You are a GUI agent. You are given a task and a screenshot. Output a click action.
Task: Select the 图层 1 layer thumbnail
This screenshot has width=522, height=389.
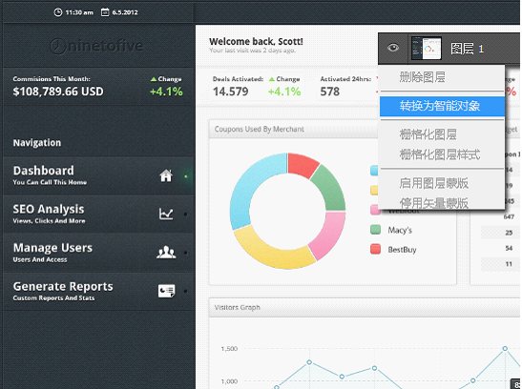pos(427,49)
